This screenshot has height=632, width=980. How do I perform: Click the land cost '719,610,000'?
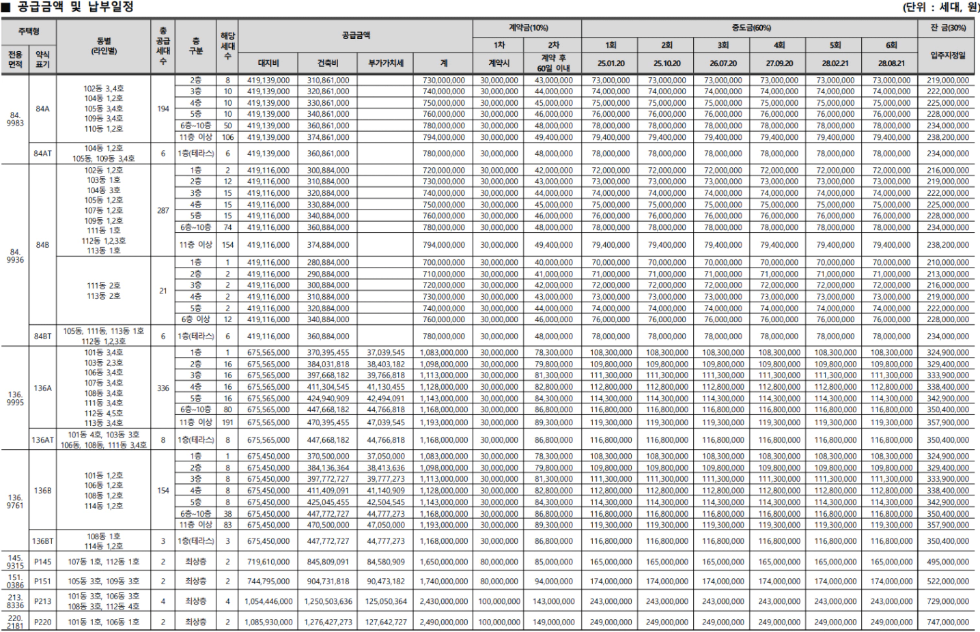[x=268, y=562]
